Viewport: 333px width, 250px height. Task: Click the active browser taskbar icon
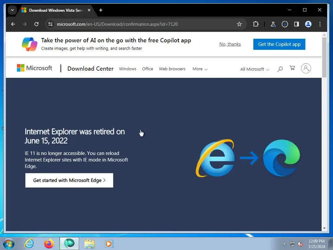(69, 243)
